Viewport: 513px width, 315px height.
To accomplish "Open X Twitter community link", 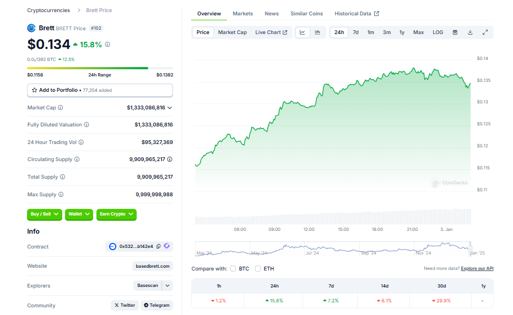I will pyautogui.click(x=125, y=305).
